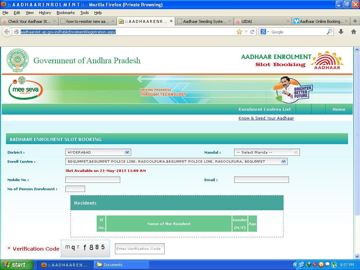This screenshot has height=270, width=360.
Task: Expand the District dropdown
Action: [127, 152]
